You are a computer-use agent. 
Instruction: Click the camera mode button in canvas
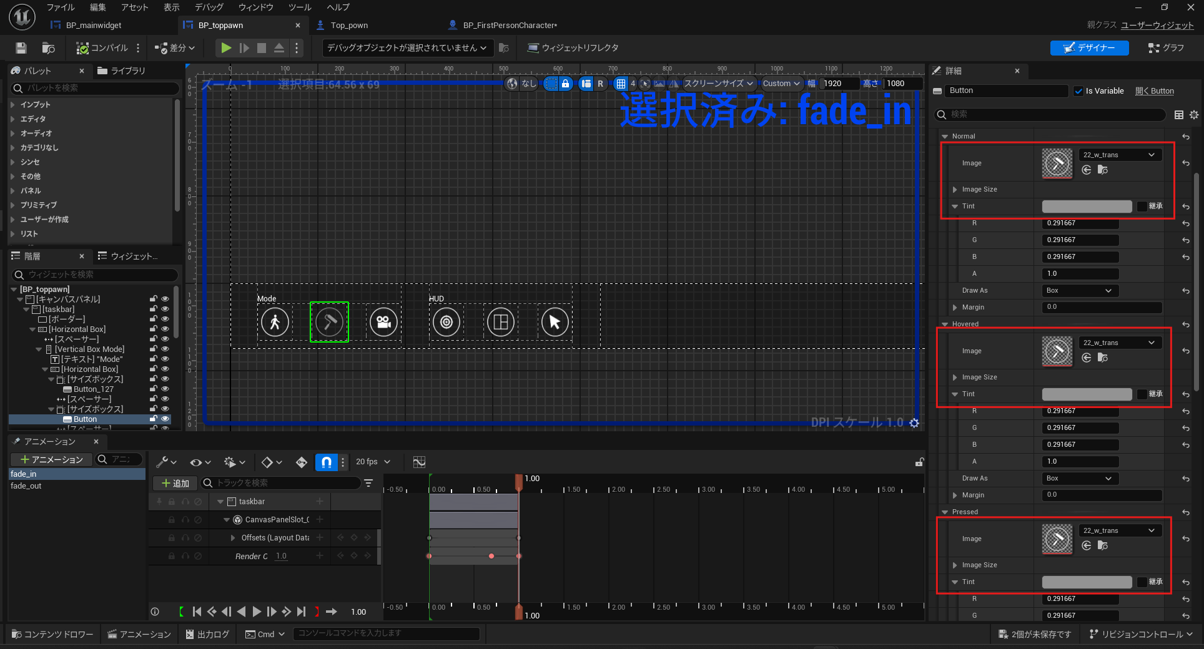click(x=383, y=322)
